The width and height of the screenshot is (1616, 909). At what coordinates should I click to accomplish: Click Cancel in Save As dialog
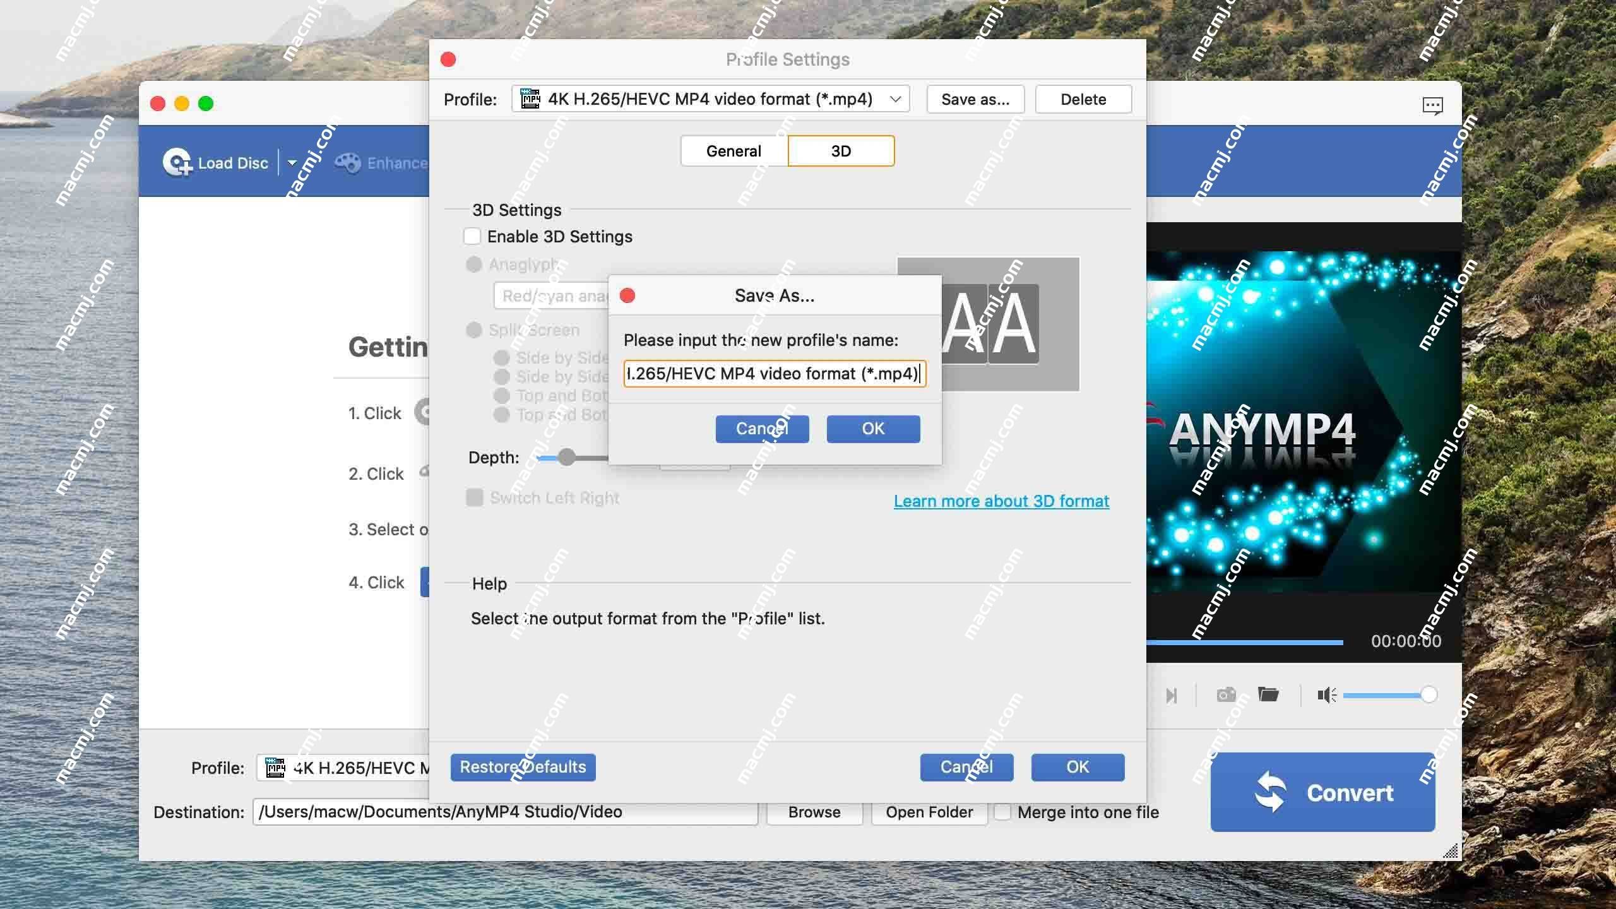pyautogui.click(x=761, y=429)
